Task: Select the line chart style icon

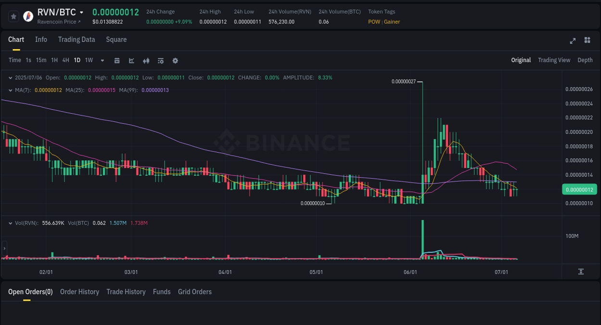Action: (131, 60)
